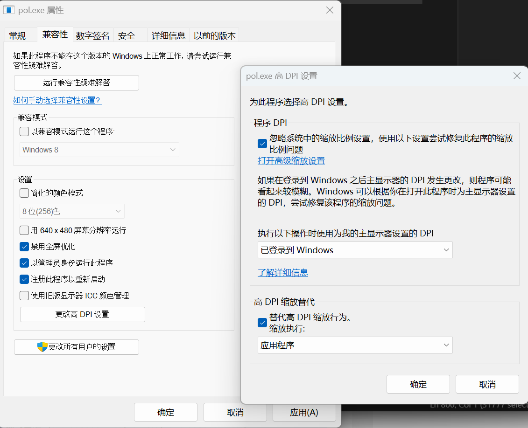
Task: Disable 禁用全屏优化
Action: tap(24, 246)
